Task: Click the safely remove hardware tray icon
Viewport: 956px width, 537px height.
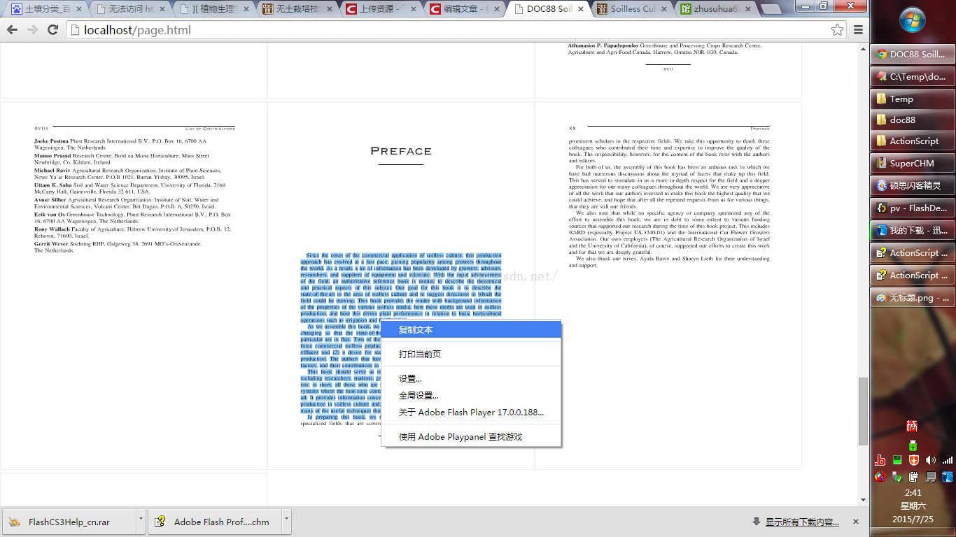Action: 897,477
